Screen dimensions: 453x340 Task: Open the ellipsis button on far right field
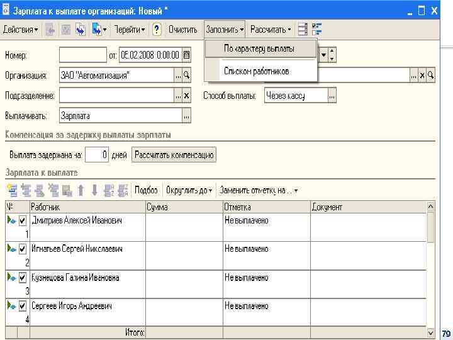(x=414, y=76)
